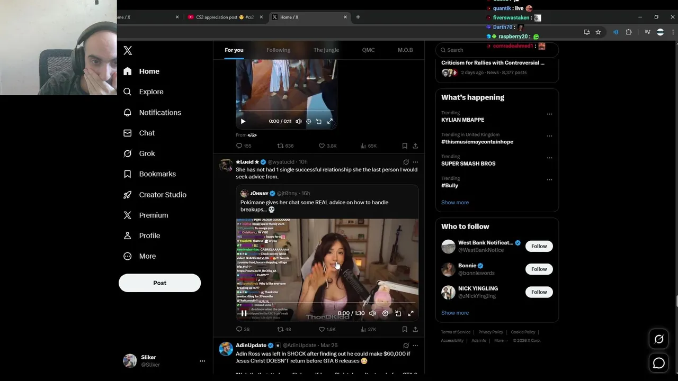Click the Post button
This screenshot has height=381, width=678.
click(159, 283)
